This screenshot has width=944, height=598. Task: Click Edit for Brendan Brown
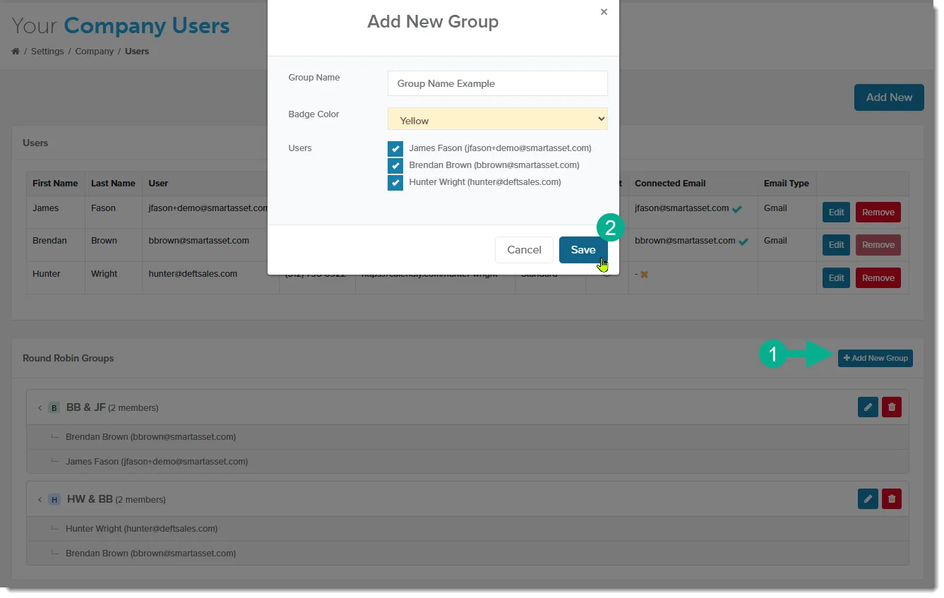(x=836, y=245)
